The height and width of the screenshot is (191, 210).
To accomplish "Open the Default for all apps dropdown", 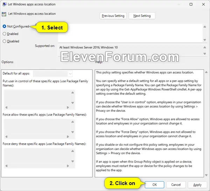I will [53, 74].
